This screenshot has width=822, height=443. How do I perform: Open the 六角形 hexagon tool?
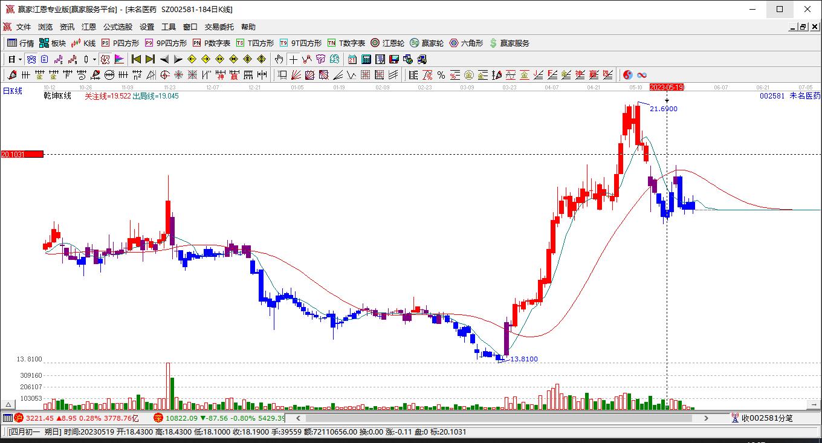466,43
